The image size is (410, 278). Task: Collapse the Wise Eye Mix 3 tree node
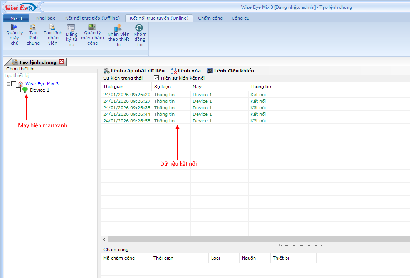coord(8,84)
